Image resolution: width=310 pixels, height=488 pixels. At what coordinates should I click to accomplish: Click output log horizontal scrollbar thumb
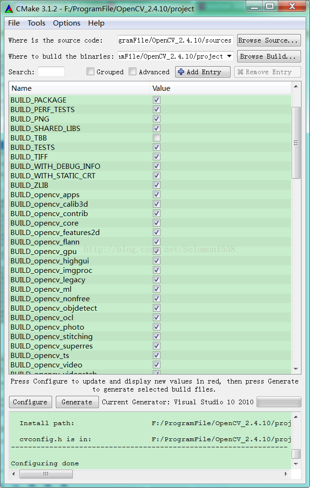click(46, 474)
